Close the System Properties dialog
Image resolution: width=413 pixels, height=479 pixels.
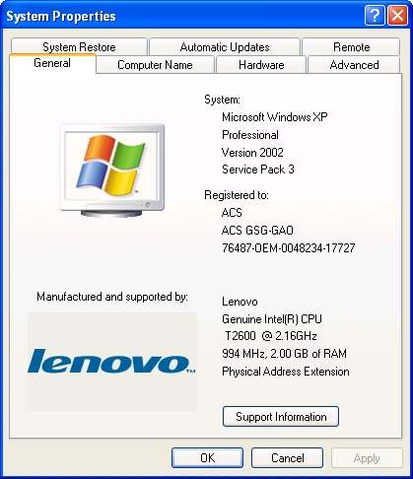[x=397, y=16]
